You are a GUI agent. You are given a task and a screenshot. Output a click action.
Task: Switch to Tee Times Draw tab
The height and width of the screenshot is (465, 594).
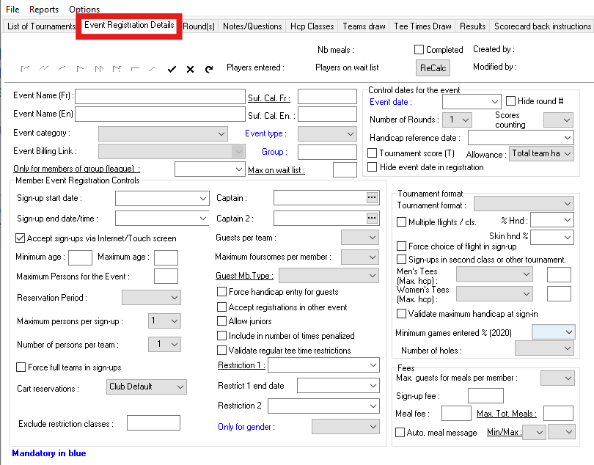coord(422,26)
